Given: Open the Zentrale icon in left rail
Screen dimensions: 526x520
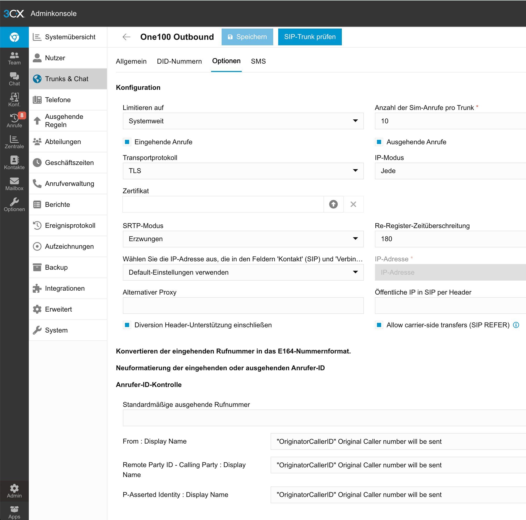Looking at the screenshot, I should point(14,142).
